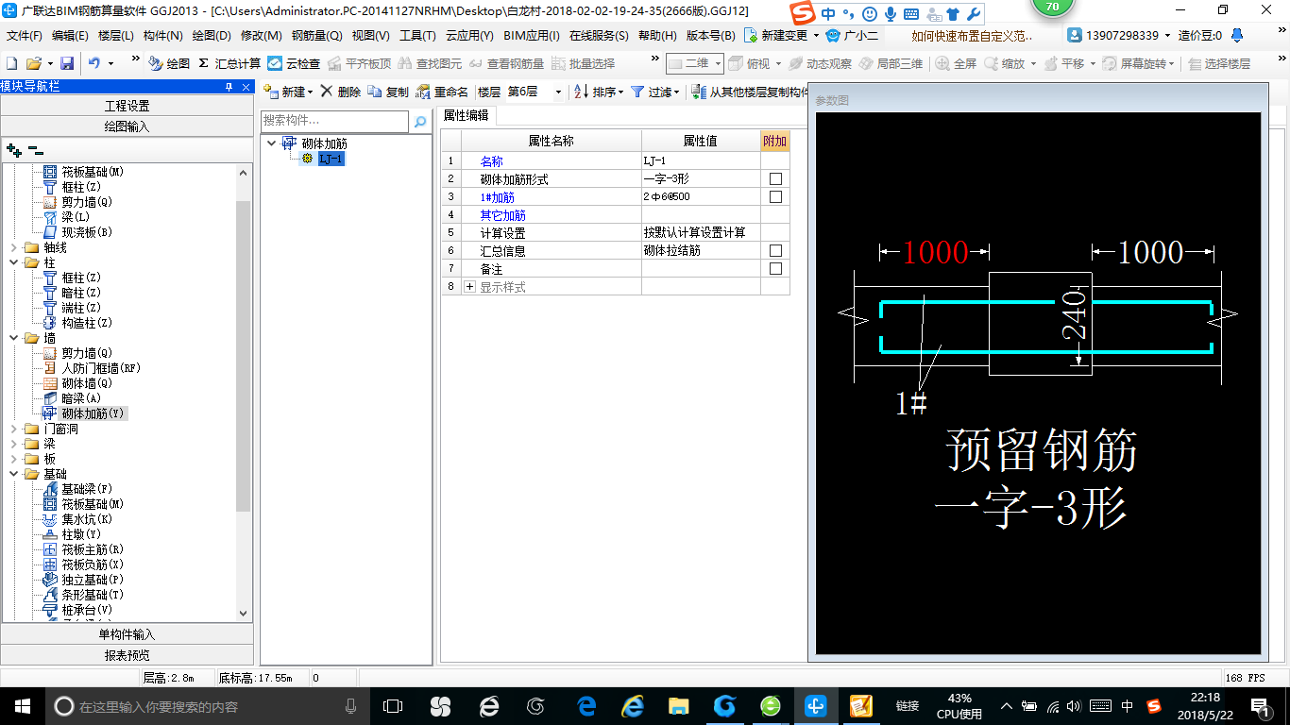
Task: Open 构件(N) menu
Action: tap(163, 35)
